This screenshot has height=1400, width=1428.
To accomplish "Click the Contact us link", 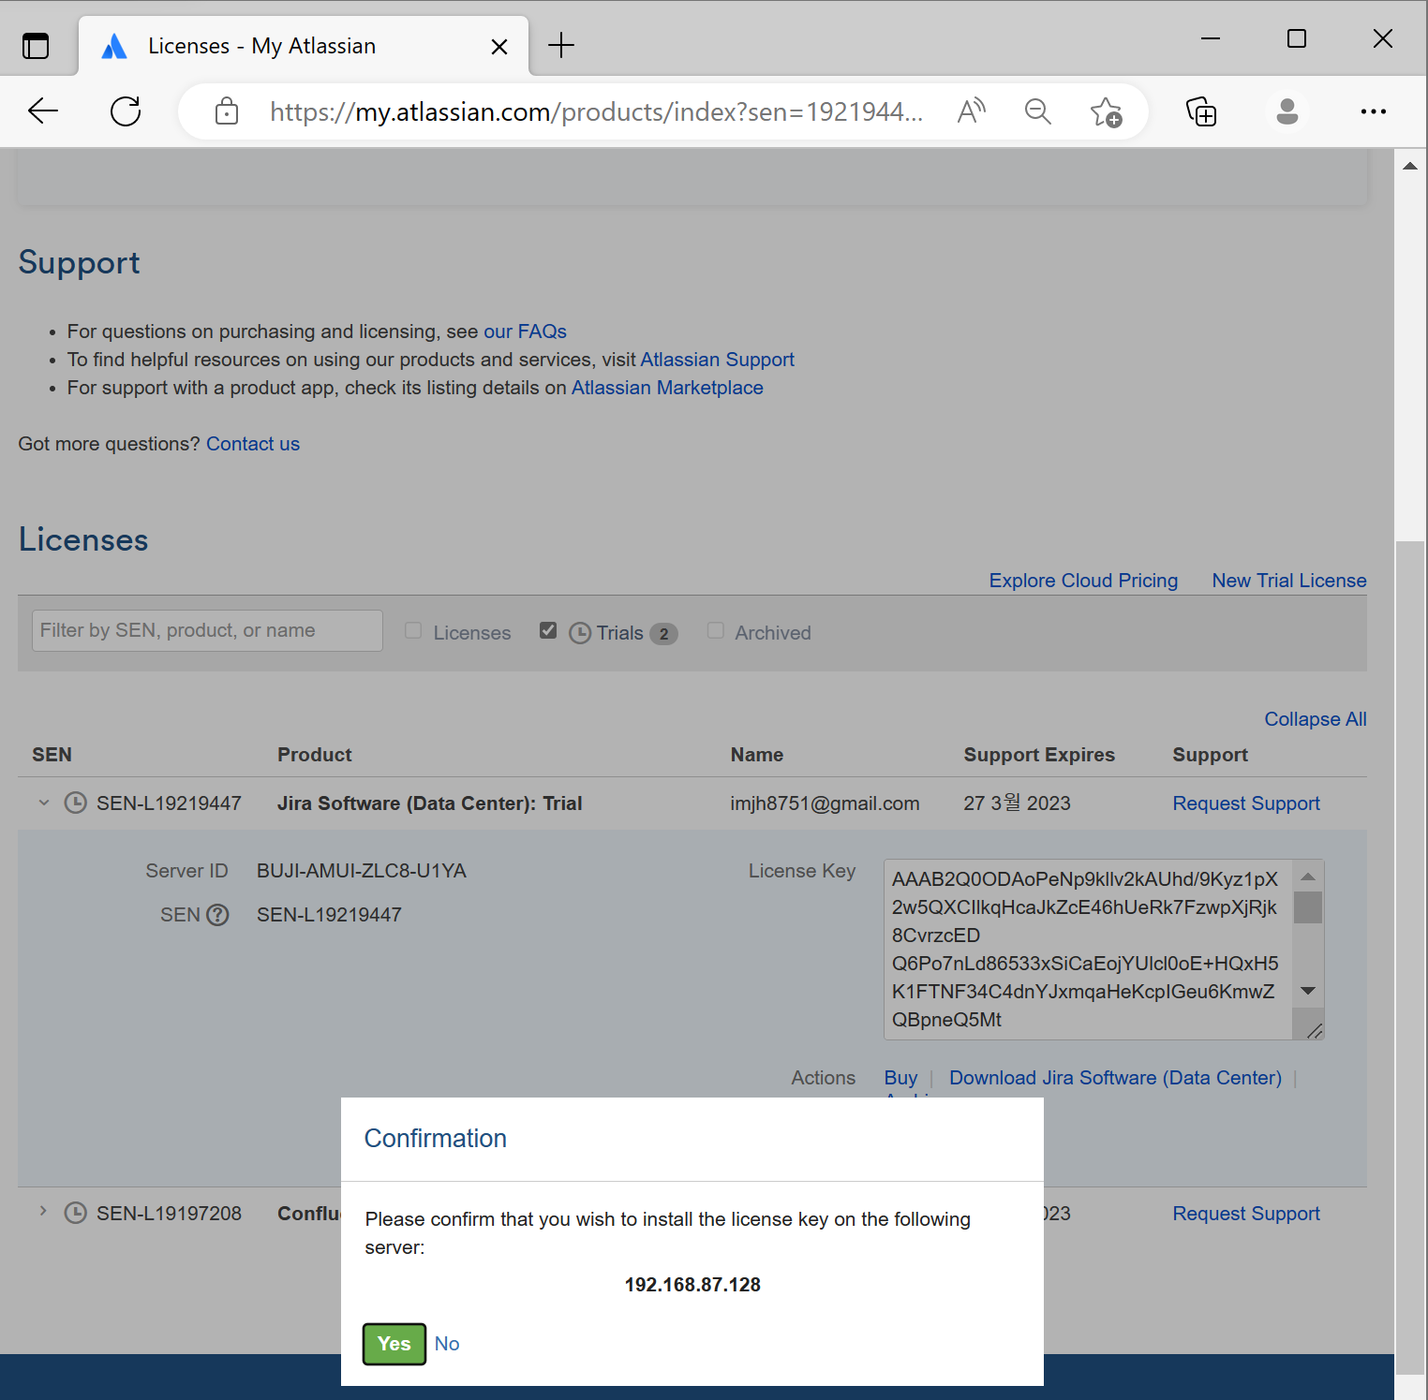I will coord(253,444).
